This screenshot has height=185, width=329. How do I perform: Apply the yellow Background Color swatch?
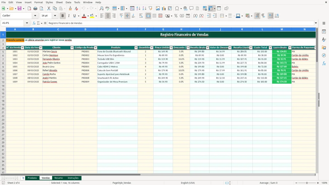tap(92, 16)
